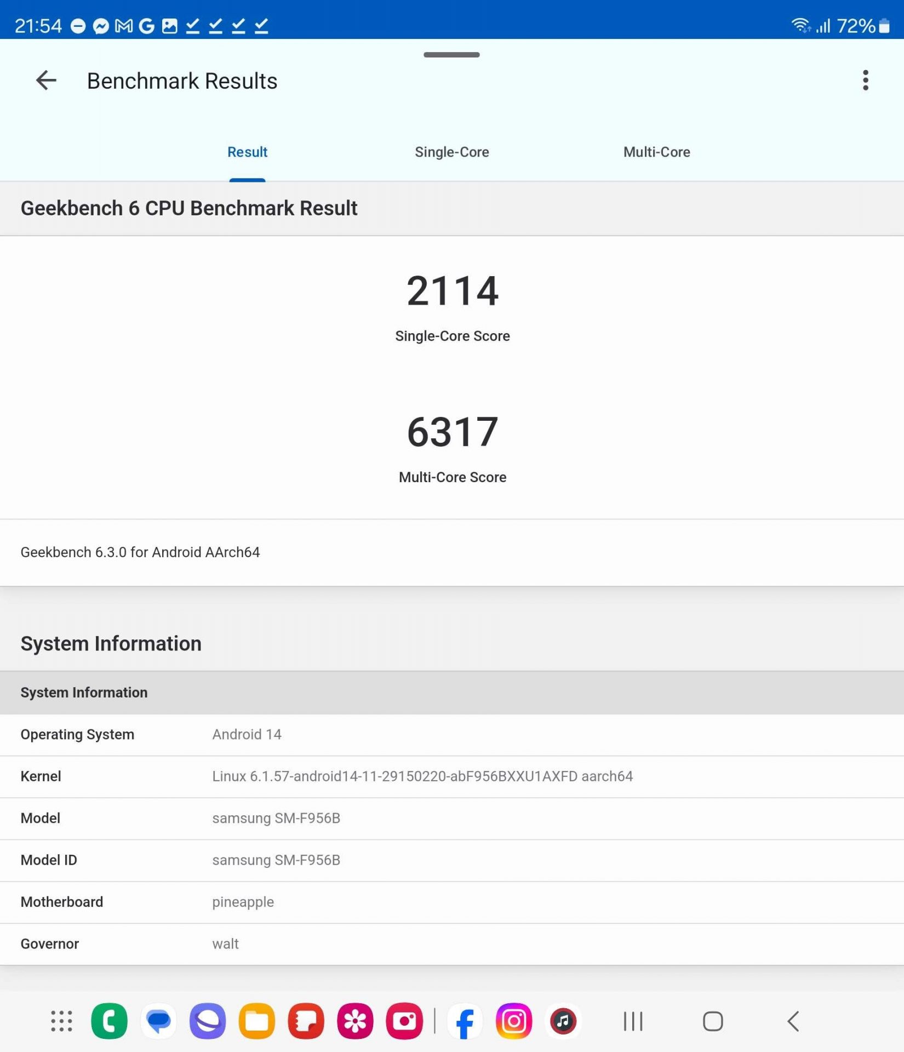
Task: Tap Geekbench 6.3.0 for Android AArch64 text
Action: pyautogui.click(x=140, y=552)
